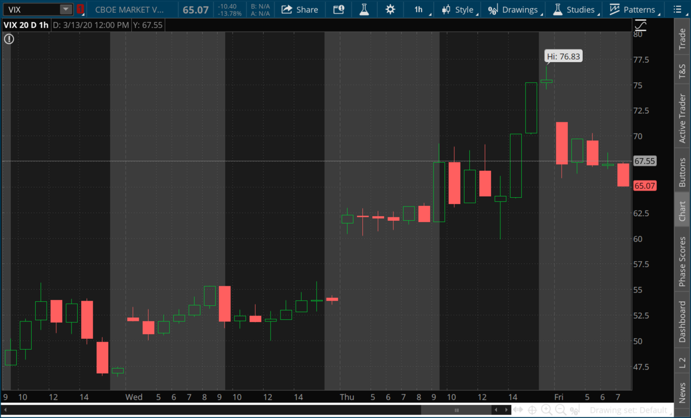
Task: Toggle the price axis scale icon
Action: point(640,26)
